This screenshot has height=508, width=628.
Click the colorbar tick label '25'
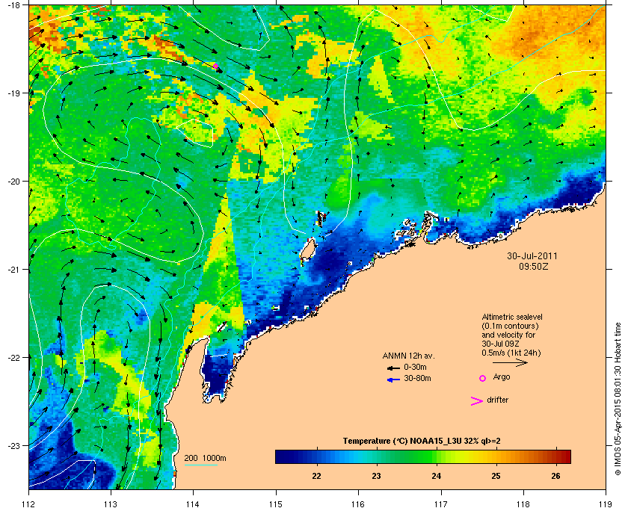point(496,476)
